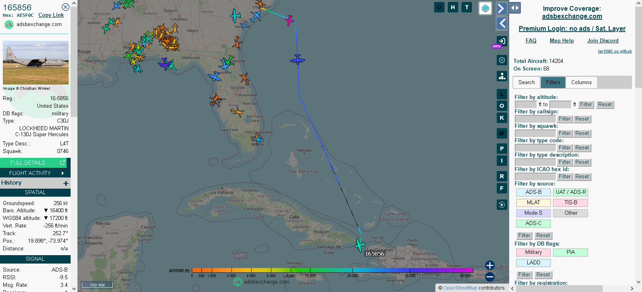Open the statistics podium icon
Image resolution: width=642 pixels, height=292 pixels.
pyautogui.click(x=502, y=76)
